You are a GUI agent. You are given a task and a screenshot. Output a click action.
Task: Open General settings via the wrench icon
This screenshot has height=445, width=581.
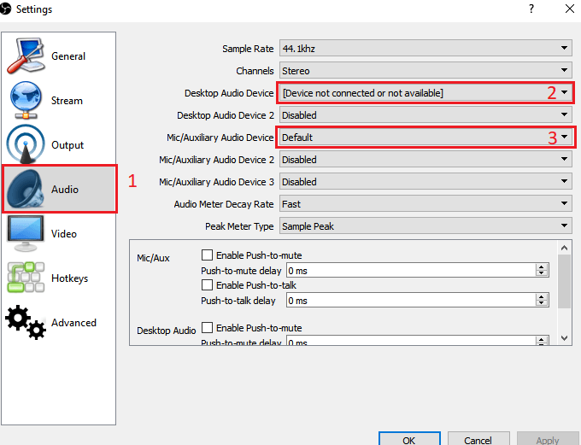click(26, 56)
